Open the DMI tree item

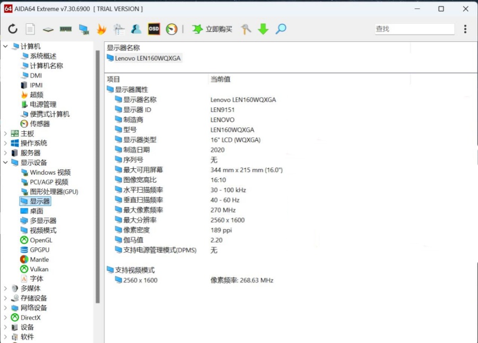tap(31, 75)
